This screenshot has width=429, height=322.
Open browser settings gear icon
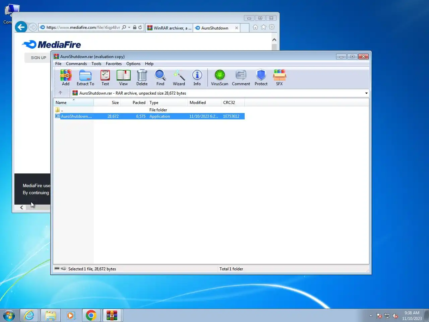272,27
